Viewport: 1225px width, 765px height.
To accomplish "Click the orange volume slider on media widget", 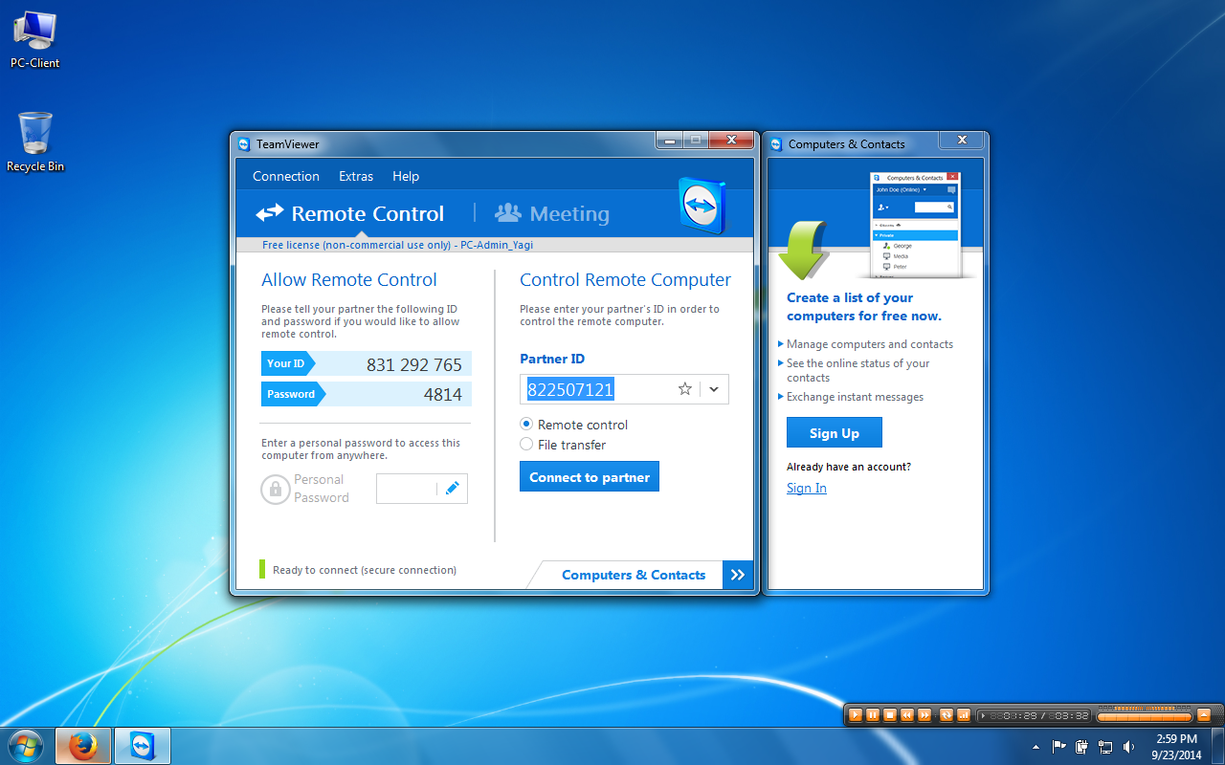I will coord(1144,716).
